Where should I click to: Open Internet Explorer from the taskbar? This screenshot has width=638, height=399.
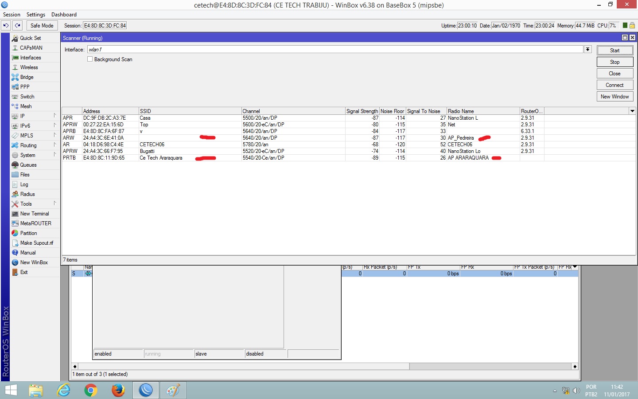tap(64, 390)
